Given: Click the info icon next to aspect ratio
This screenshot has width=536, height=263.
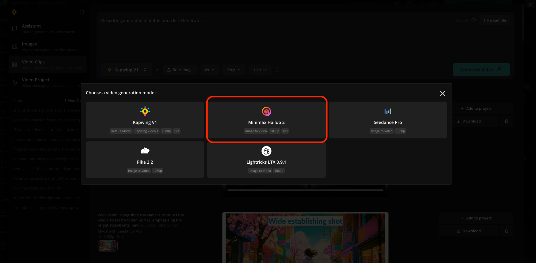Looking at the screenshot, I should [x=277, y=70].
